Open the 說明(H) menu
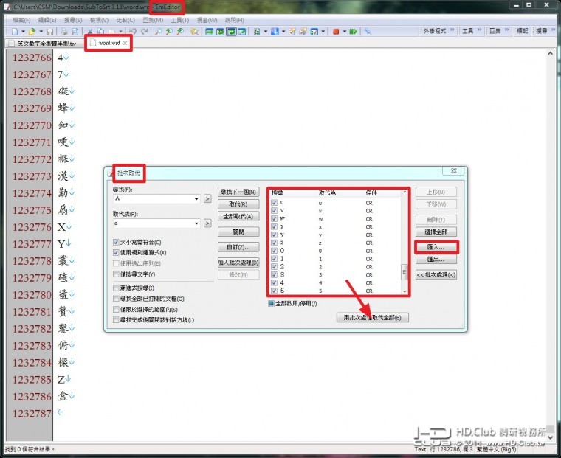Image resolution: width=561 pixels, height=458 pixels. [234, 20]
